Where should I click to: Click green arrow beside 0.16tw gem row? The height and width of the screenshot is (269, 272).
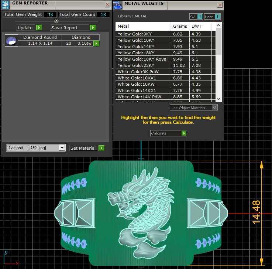[96, 43]
